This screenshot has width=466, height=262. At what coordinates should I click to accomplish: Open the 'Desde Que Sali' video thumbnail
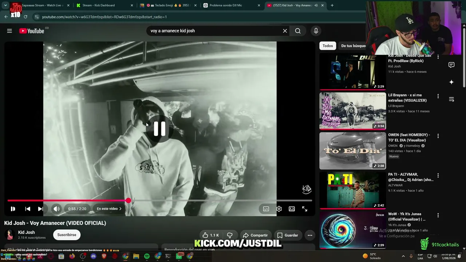pos(352,72)
